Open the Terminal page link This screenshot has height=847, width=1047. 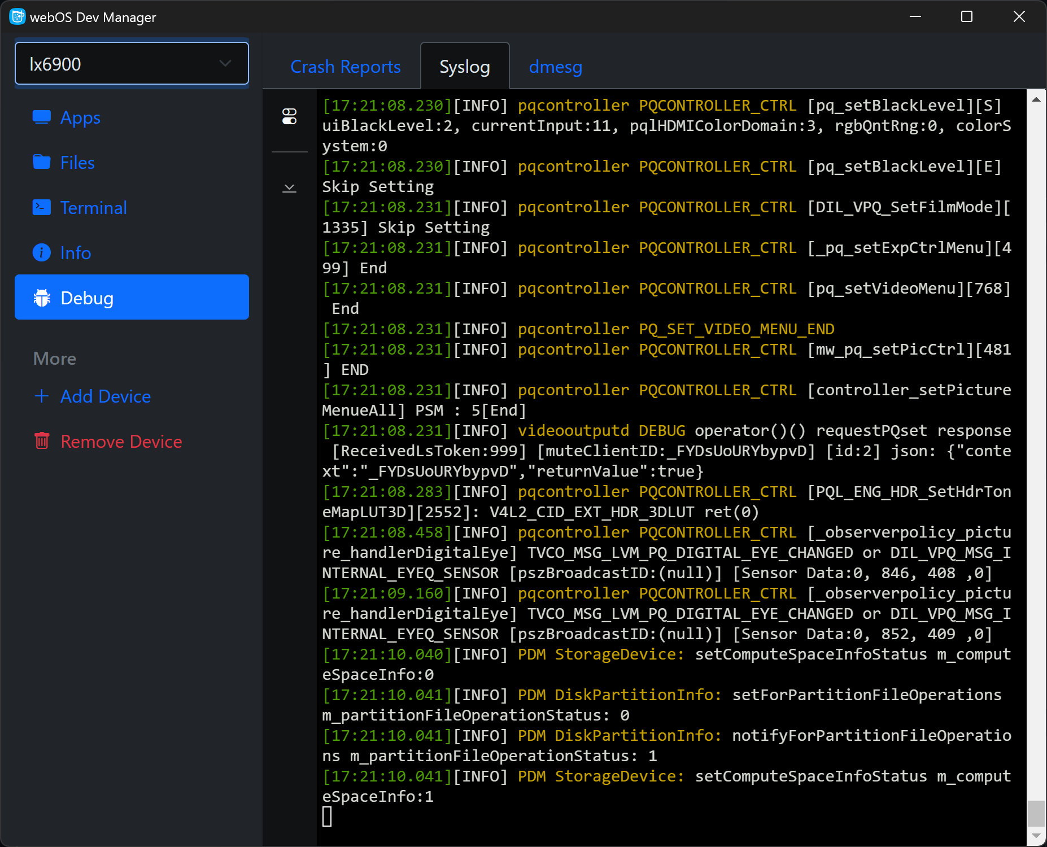pyautogui.click(x=93, y=208)
